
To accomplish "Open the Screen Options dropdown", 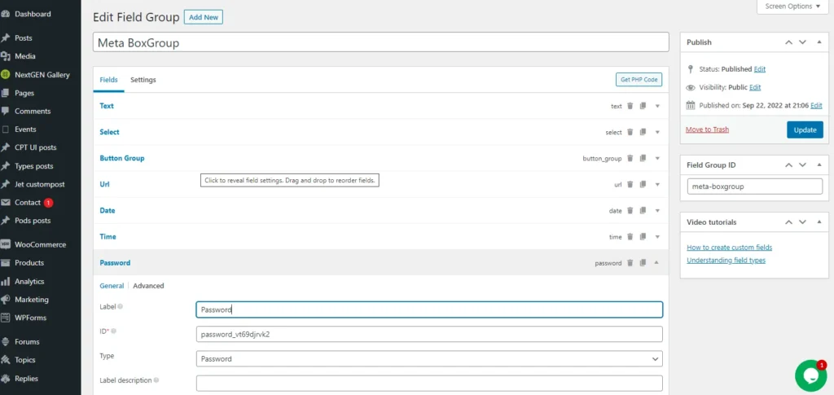I will pyautogui.click(x=792, y=7).
